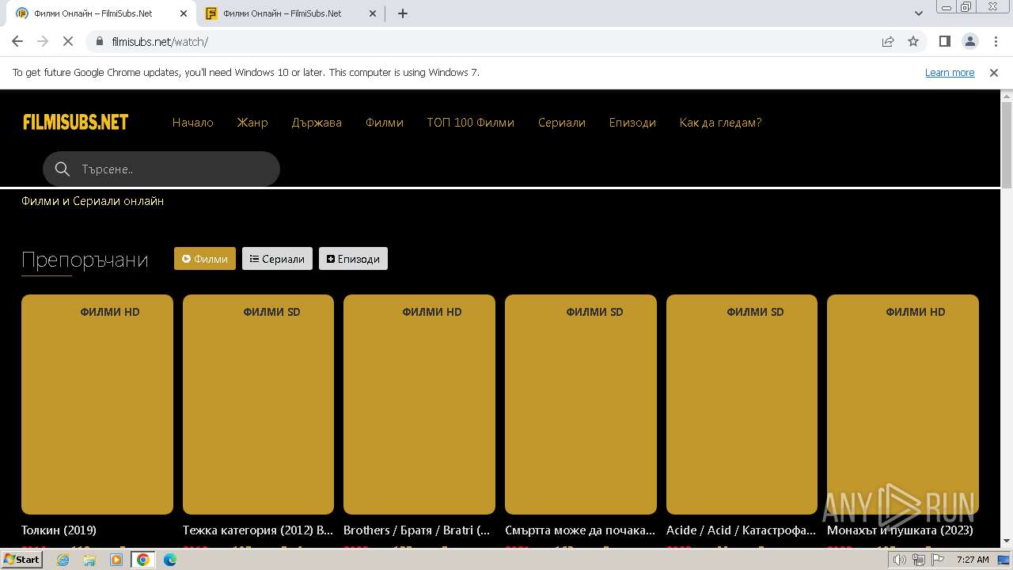Select the first FilmiSubs.Net tab
The image size is (1013, 570).
101,13
